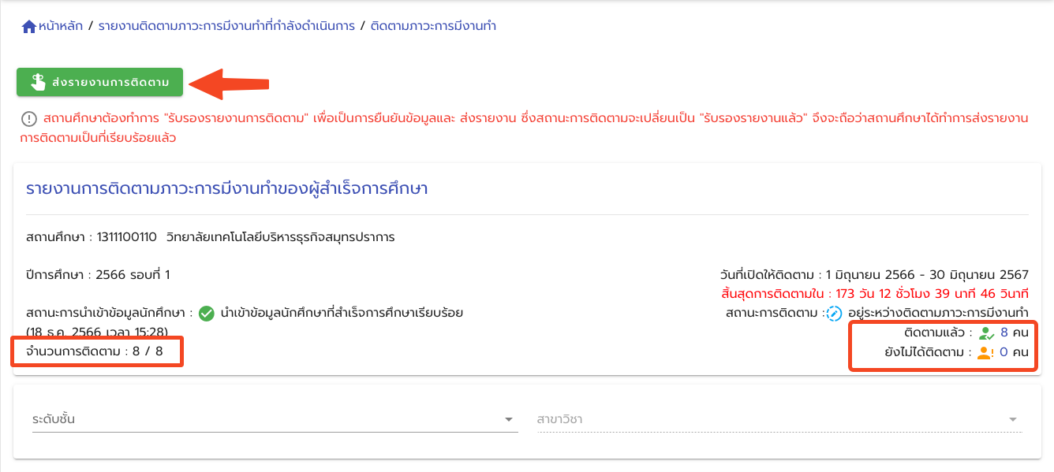Screen dimensions: 1054x472
Task: Click the hand icon on the green button
Action: tap(37, 82)
